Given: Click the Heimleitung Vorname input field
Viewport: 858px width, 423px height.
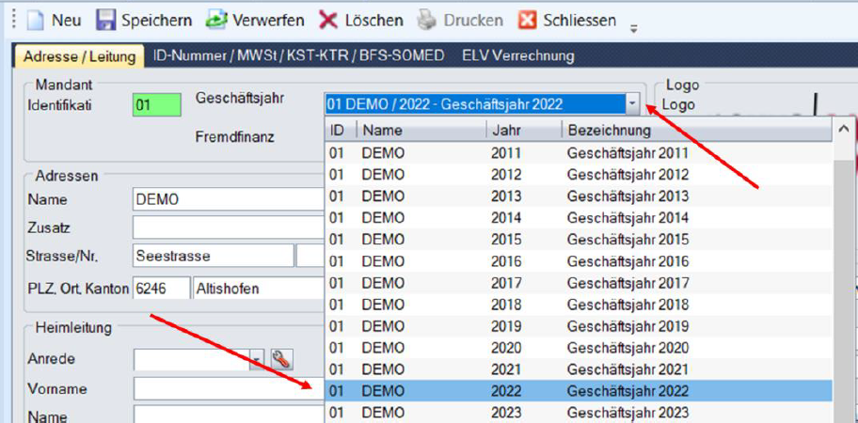Looking at the screenshot, I should [x=229, y=388].
